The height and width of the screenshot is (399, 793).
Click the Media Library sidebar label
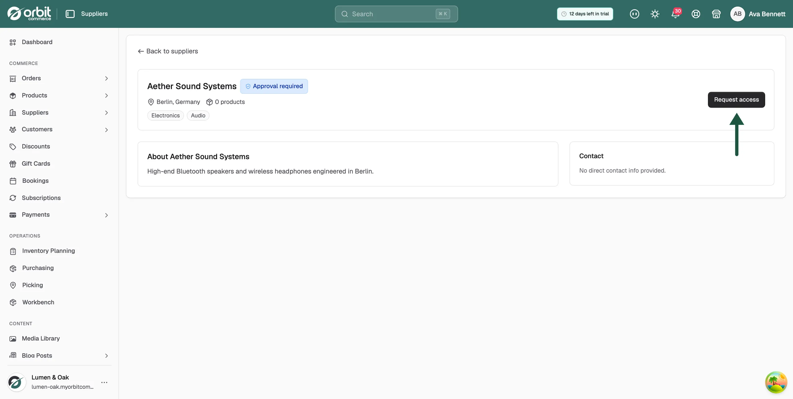pyautogui.click(x=41, y=338)
